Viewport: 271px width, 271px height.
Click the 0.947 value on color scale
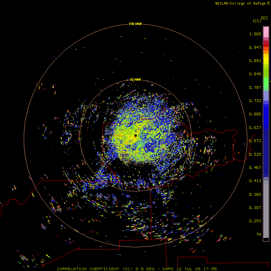pyautogui.click(x=255, y=47)
